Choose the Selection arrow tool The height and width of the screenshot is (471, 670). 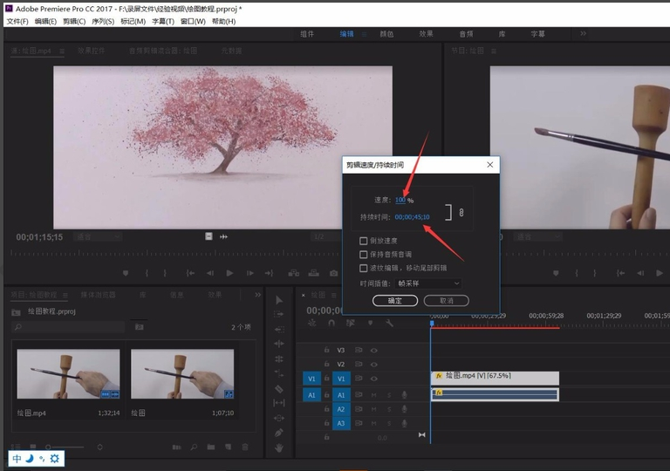tap(279, 299)
